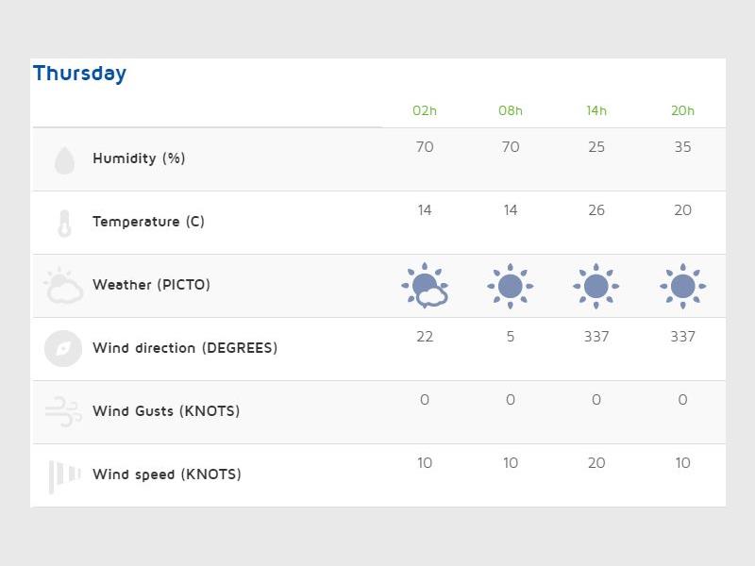Click the sunny pictogram at 20h
The width and height of the screenshot is (755, 566).
pos(682,286)
